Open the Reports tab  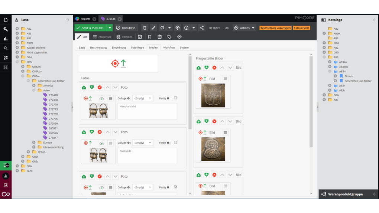(85, 19)
